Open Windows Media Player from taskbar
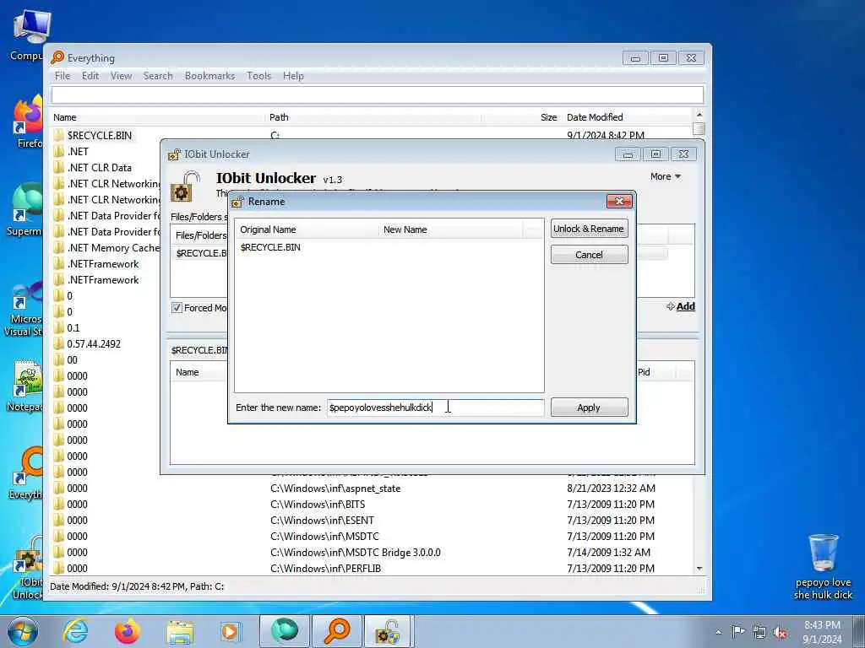This screenshot has width=865, height=648. [x=231, y=631]
